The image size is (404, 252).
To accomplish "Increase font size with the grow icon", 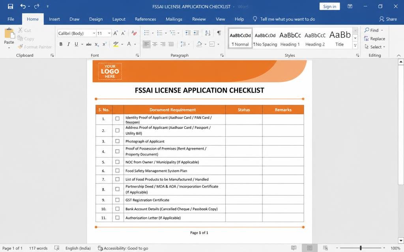I will pos(116,33).
